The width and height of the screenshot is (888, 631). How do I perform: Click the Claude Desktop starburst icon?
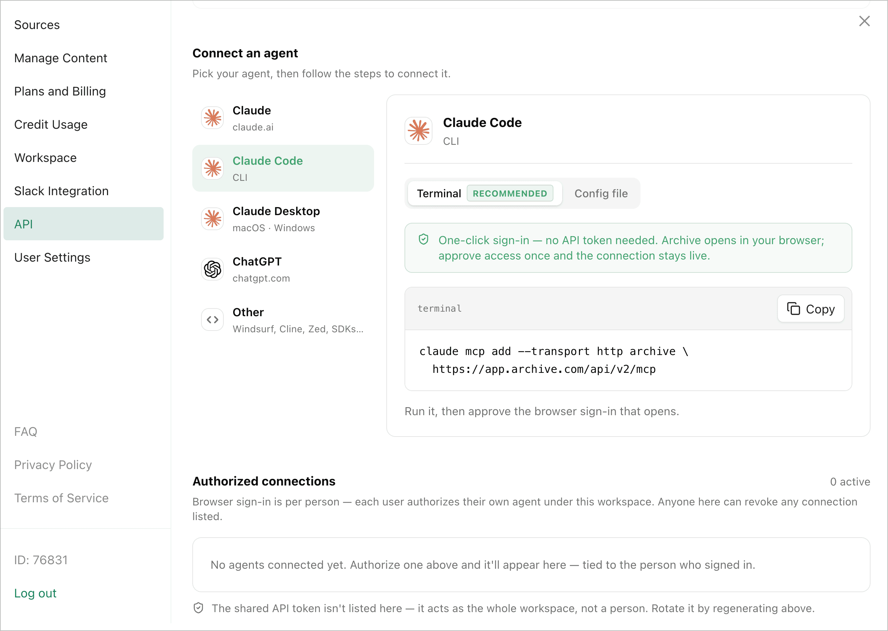(213, 219)
